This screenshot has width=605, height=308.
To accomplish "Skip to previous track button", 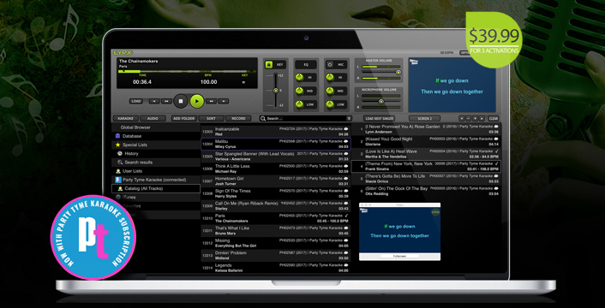I will coord(154,101).
